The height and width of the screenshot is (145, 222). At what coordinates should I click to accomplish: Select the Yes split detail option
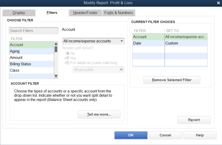coord(68,58)
